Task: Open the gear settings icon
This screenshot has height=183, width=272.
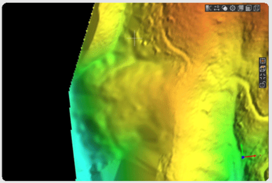Action: click(x=232, y=8)
